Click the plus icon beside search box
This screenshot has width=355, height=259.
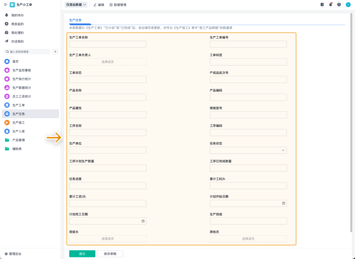[55, 52]
